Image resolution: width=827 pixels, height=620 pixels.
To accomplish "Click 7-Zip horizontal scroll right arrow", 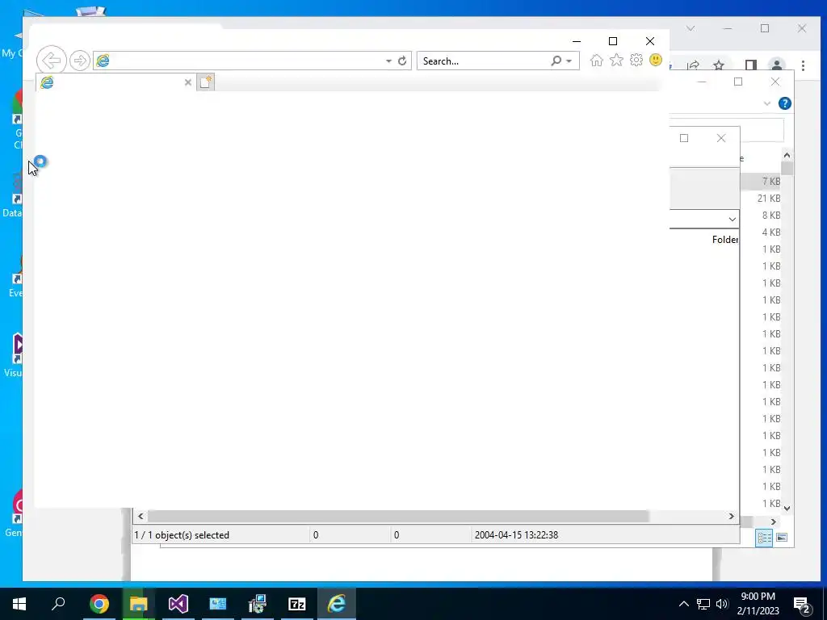I will pyautogui.click(x=732, y=516).
